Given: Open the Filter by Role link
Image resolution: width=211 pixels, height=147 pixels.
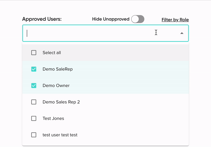Looking at the screenshot, I should pyautogui.click(x=175, y=20).
